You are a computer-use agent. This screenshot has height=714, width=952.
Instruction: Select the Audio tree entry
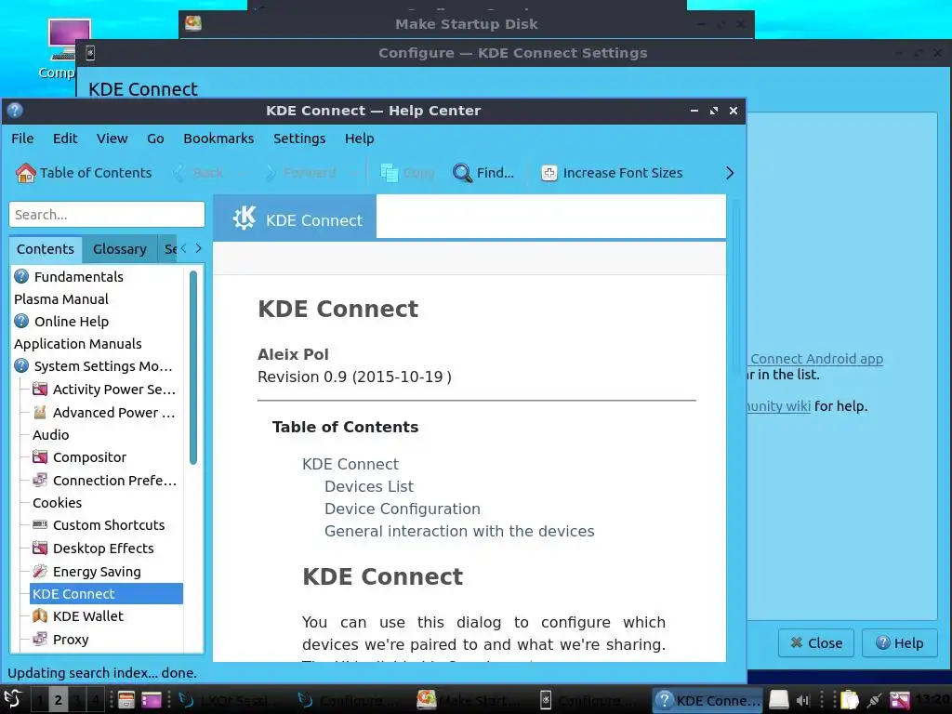click(50, 435)
